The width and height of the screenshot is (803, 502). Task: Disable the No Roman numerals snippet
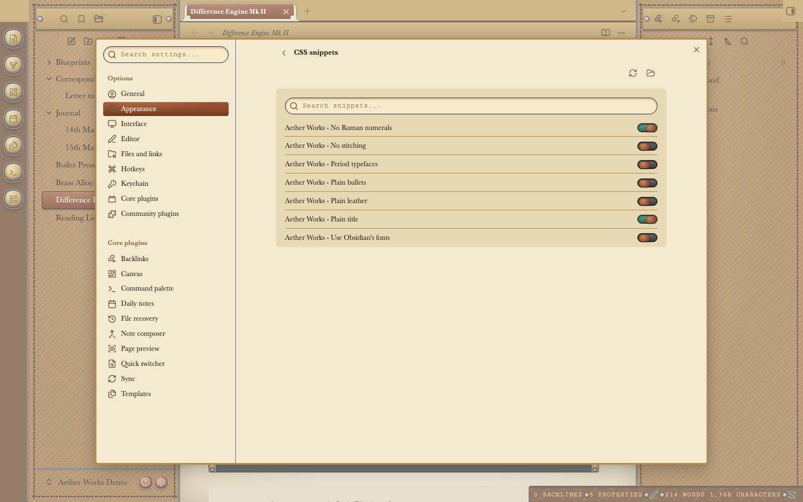tap(647, 128)
